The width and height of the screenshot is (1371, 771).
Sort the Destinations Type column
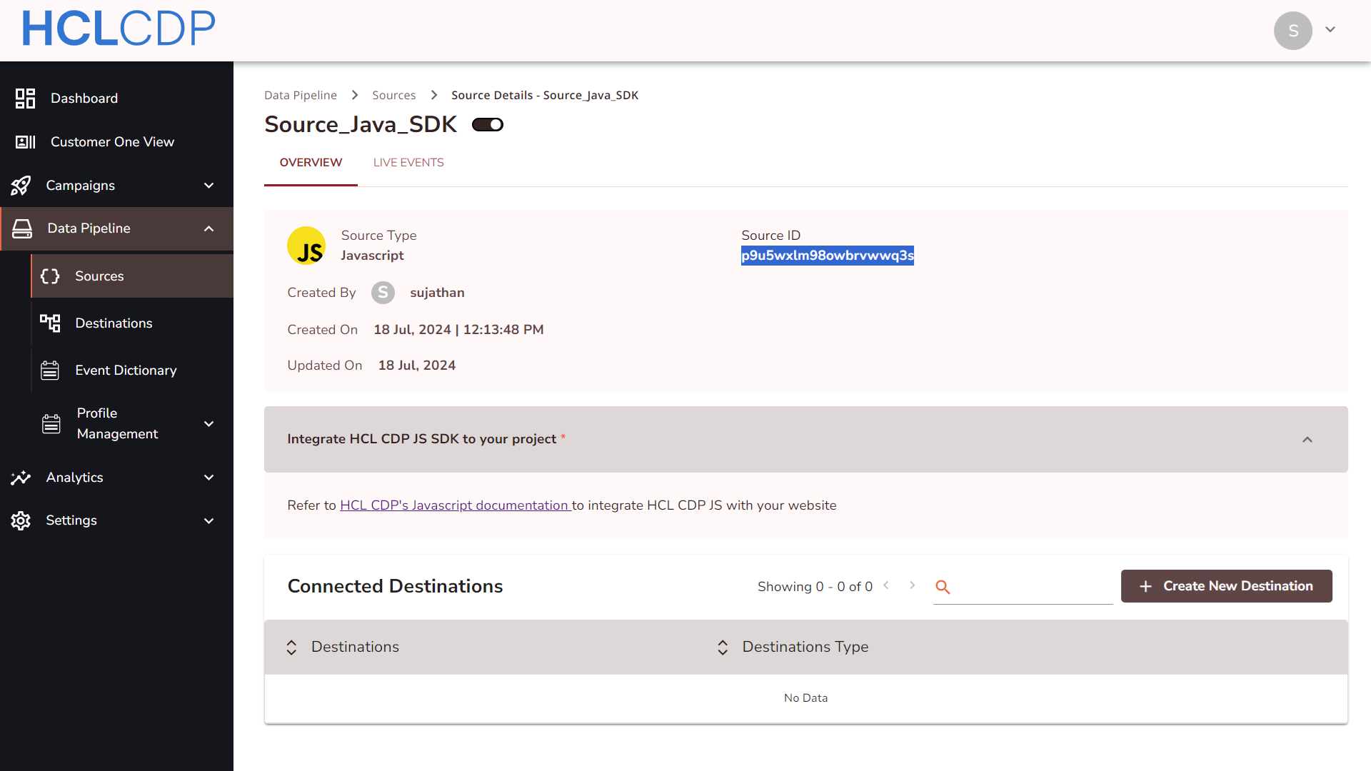tap(723, 647)
